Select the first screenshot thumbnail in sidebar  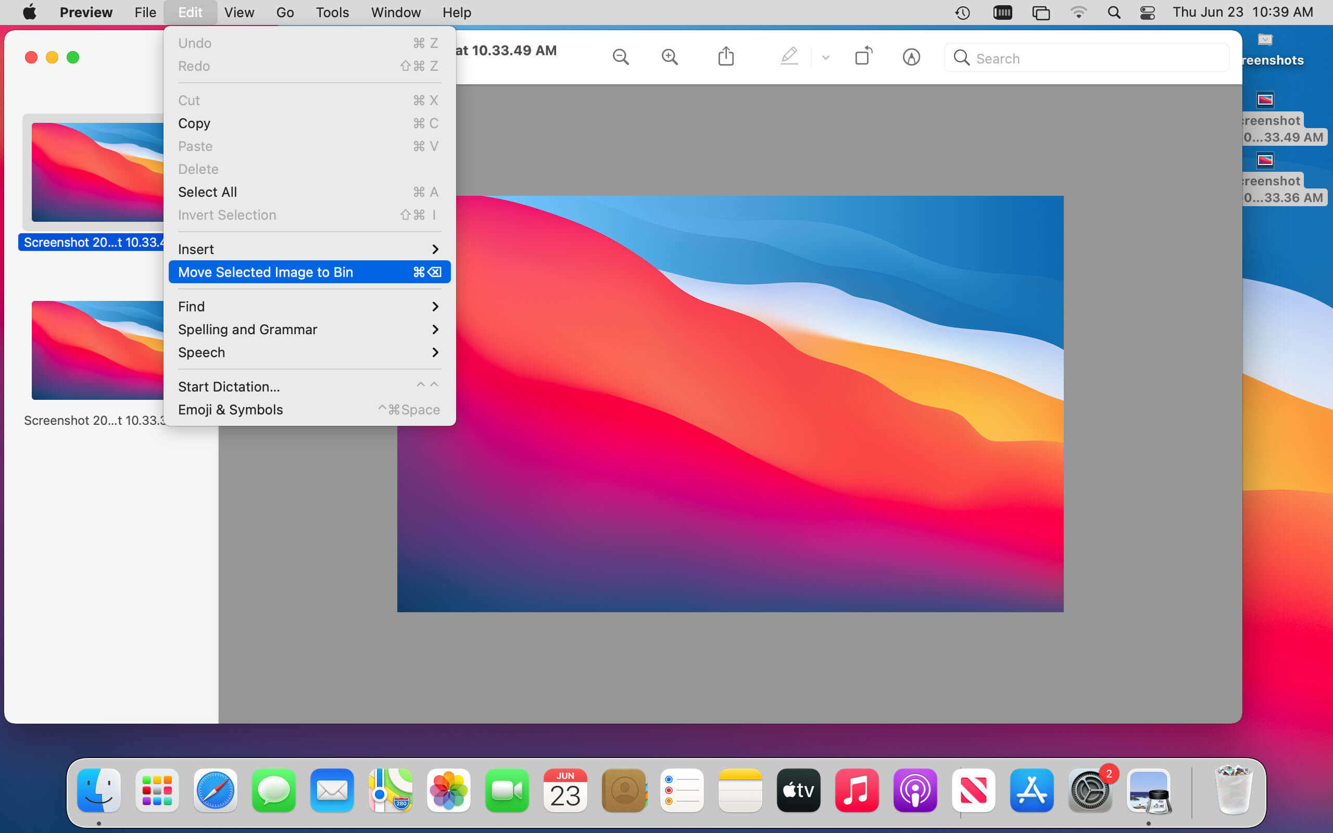pyautogui.click(x=97, y=172)
